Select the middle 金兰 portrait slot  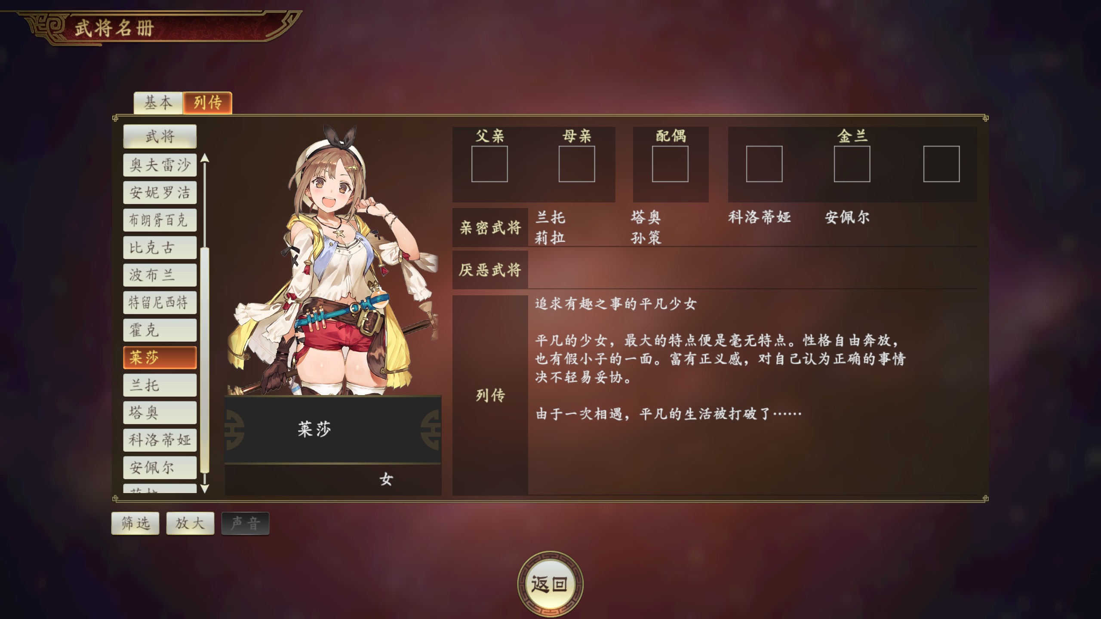(x=852, y=164)
